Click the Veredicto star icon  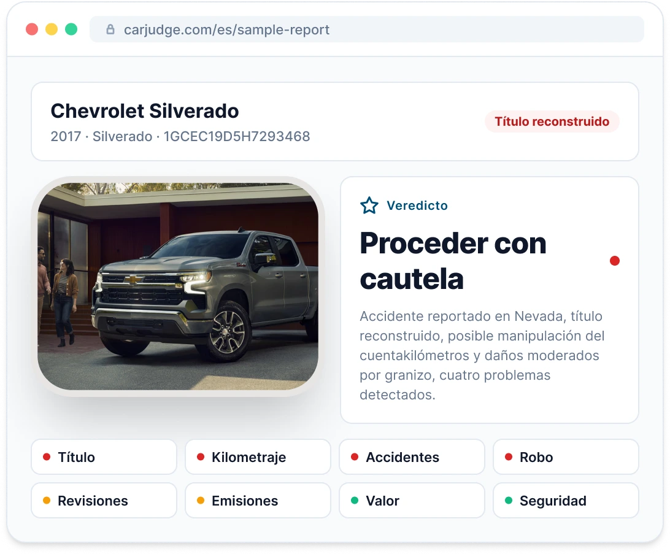369,206
